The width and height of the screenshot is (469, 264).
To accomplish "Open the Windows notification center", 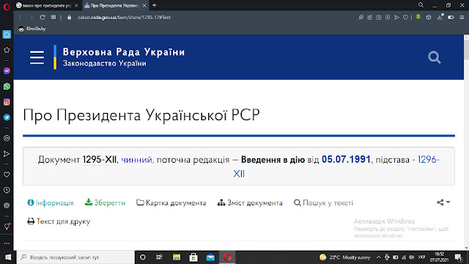I will tap(459, 257).
